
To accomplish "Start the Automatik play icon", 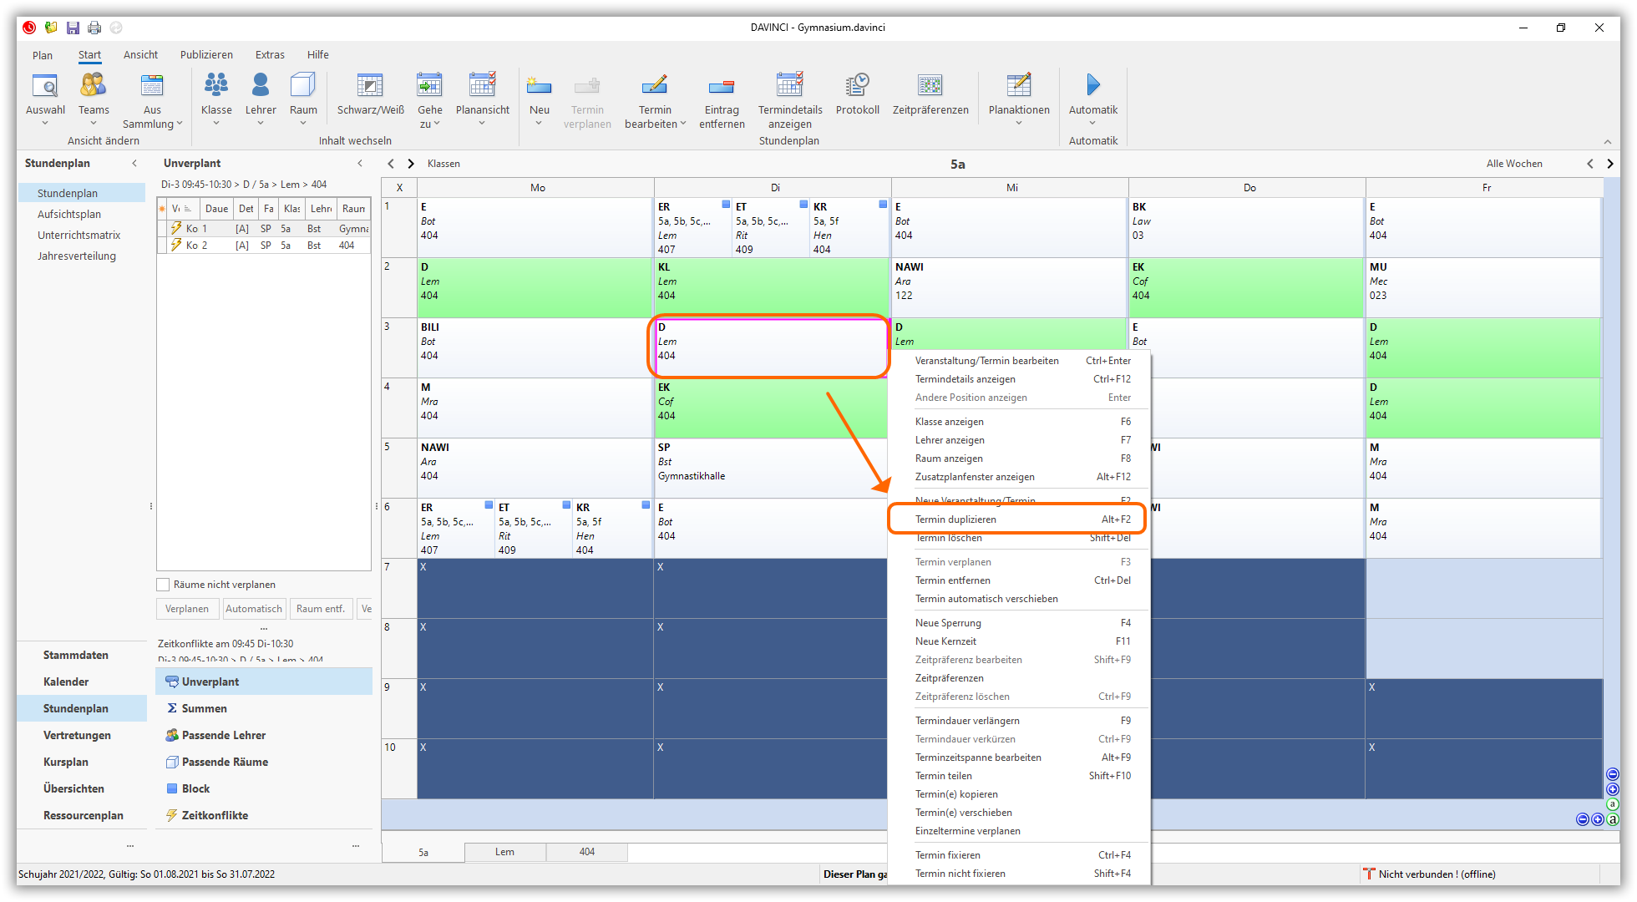I will point(1092,85).
